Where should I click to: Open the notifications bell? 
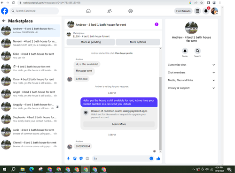[206, 11]
